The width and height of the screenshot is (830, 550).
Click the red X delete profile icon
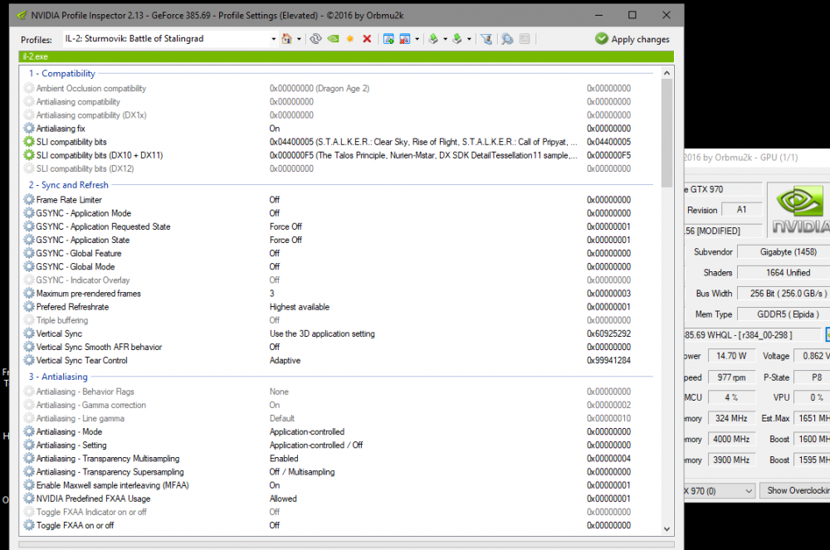[x=367, y=39]
